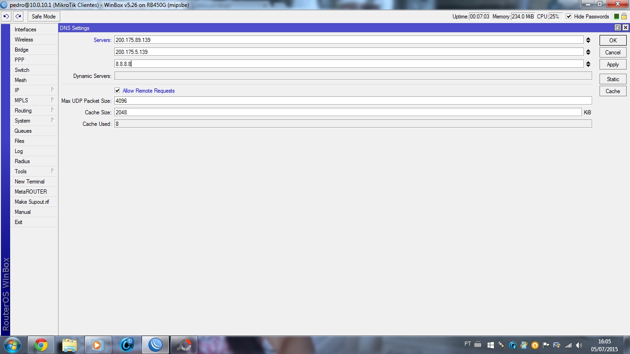The image size is (630, 354).
Task: Click the Apply button
Action: (x=613, y=65)
